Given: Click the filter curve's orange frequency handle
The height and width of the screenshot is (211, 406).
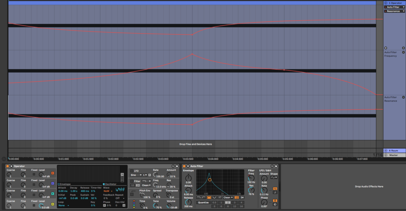Looking at the screenshot, I should click(x=210, y=180).
